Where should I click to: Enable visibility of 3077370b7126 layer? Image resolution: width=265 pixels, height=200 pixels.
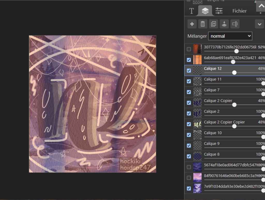click(189, 49)
